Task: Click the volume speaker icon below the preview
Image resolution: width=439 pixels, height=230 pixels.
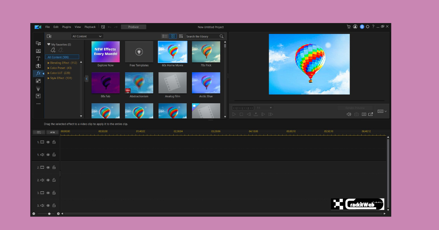Action: pyautogui.click(x=349, y=114)
